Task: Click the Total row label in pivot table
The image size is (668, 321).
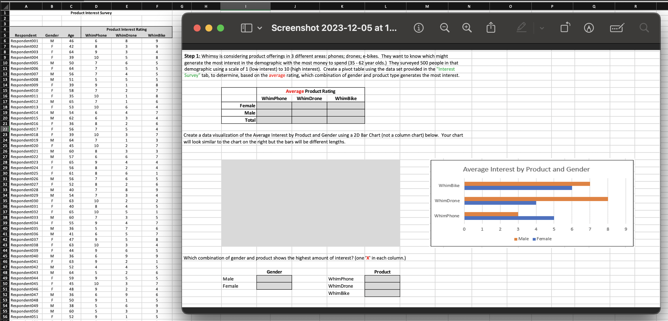Action: click(250, 120)
